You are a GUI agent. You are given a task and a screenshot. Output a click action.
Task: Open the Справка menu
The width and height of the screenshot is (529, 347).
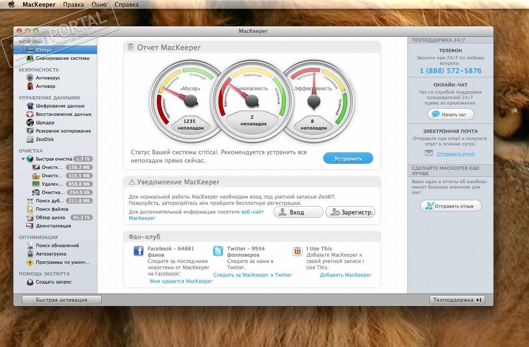pos(126,5)
